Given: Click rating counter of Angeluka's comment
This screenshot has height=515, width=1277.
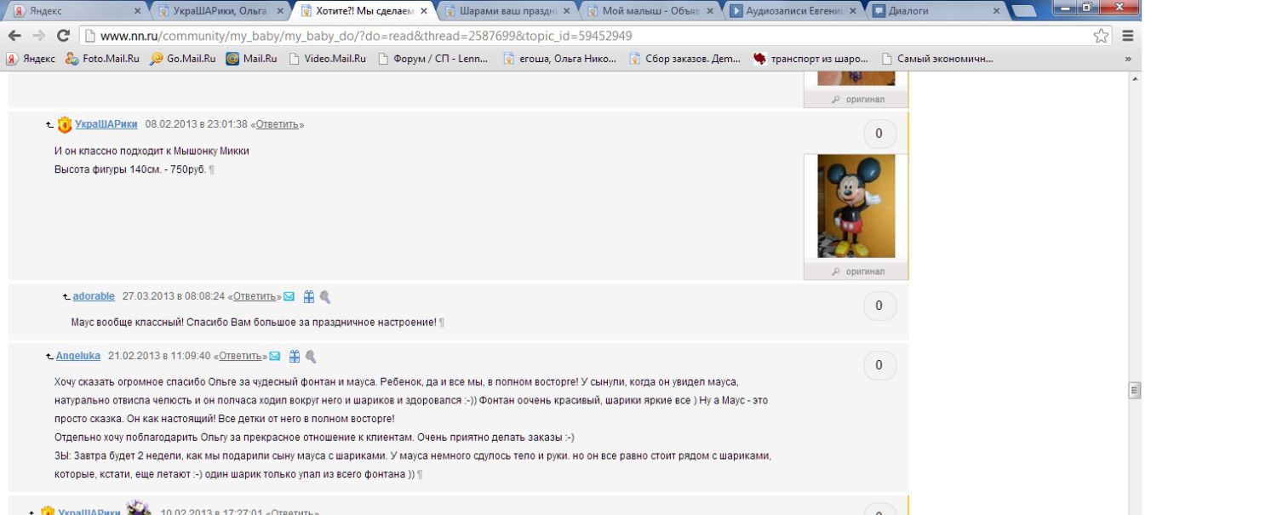Looking at the screenshot, I should pos(879,365).
